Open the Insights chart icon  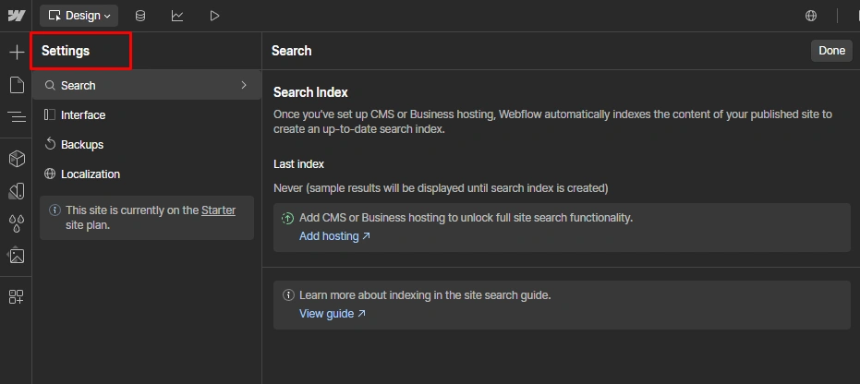(x=177, y=16)
